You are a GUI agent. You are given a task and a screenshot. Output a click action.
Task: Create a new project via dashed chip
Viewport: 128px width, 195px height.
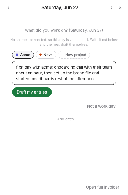pyautogui.click(x=74, y=55)
